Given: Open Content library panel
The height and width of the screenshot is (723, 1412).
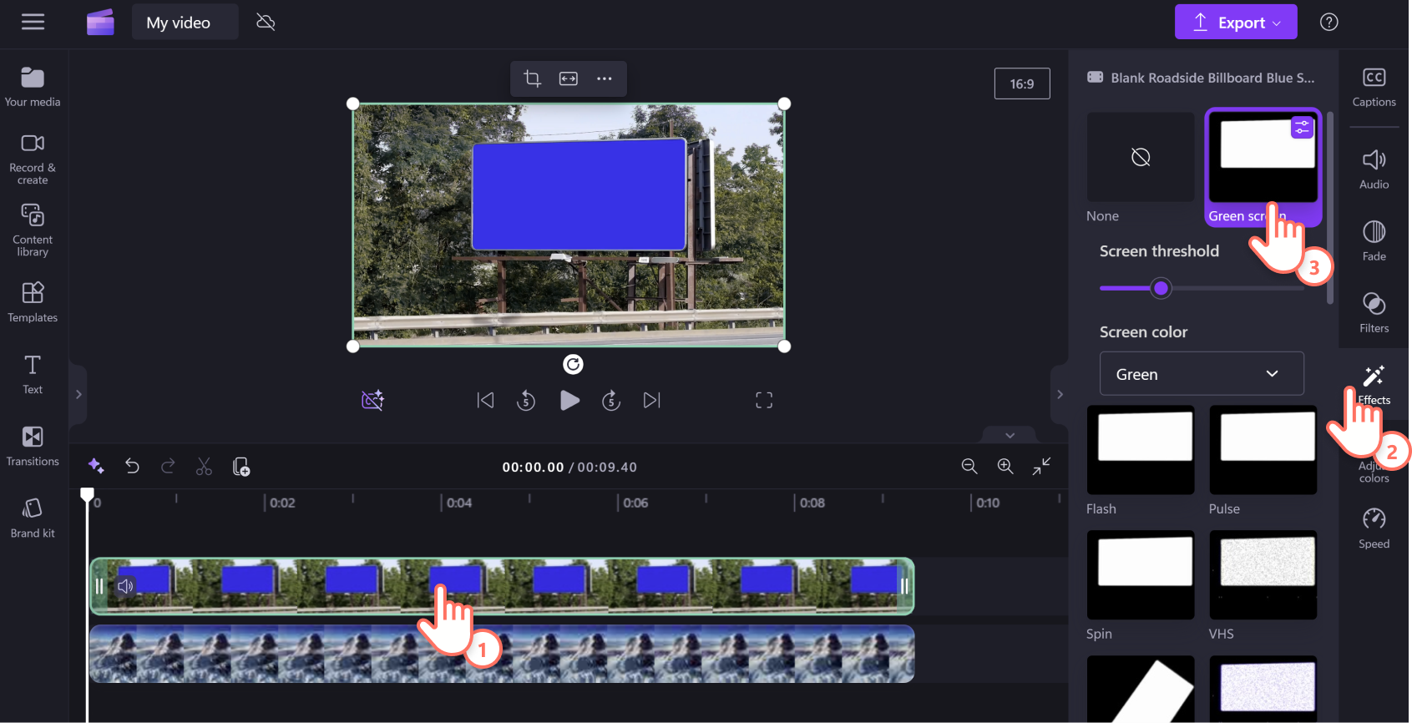Looking at the screenshot, I should tap(33, 230).
